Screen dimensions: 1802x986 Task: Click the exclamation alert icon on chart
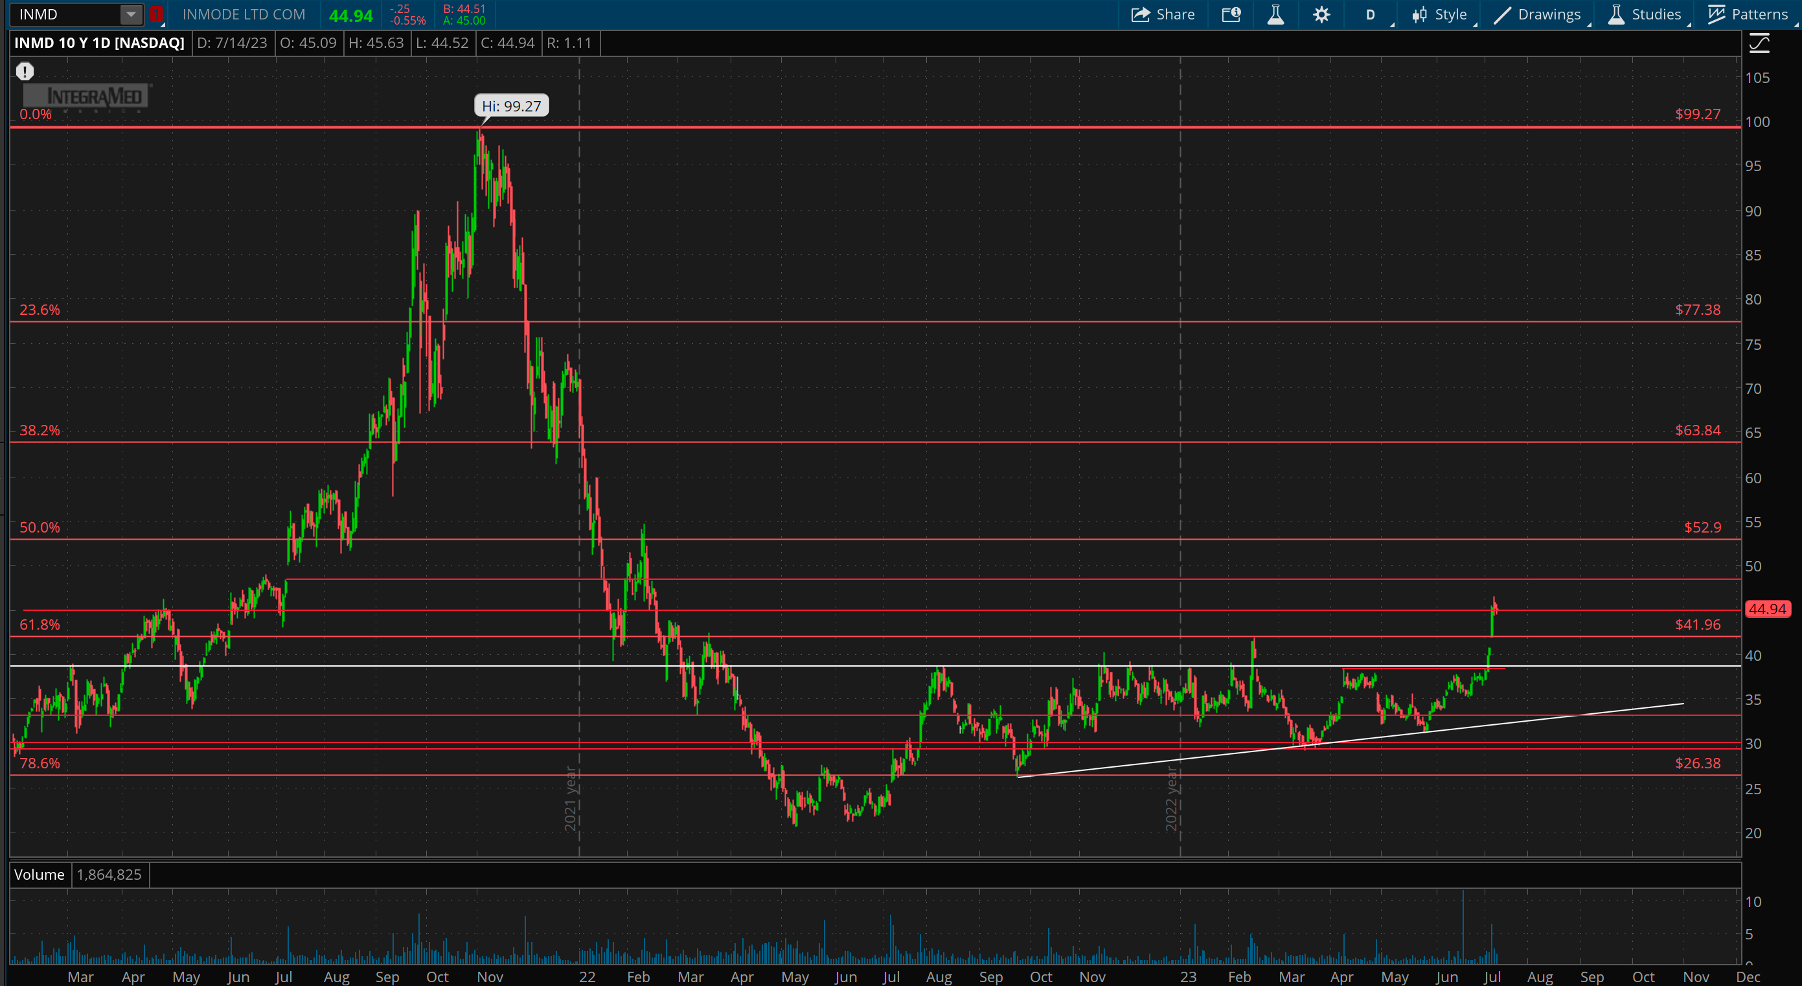(x=25, y=71)
